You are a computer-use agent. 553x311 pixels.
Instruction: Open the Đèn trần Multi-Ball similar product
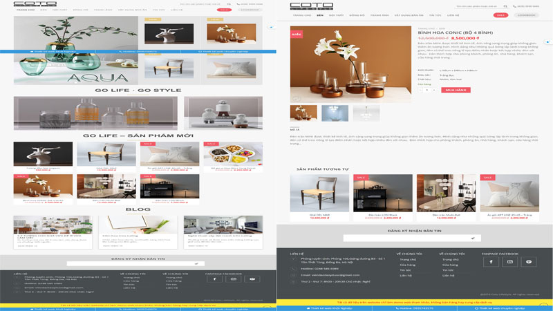(446, 198)
